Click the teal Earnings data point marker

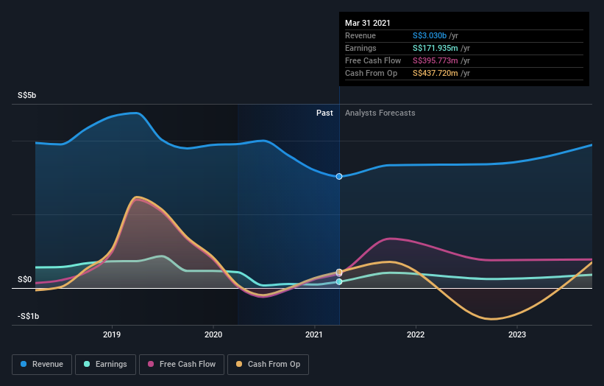pyautogui.click(x=339, y=282)
